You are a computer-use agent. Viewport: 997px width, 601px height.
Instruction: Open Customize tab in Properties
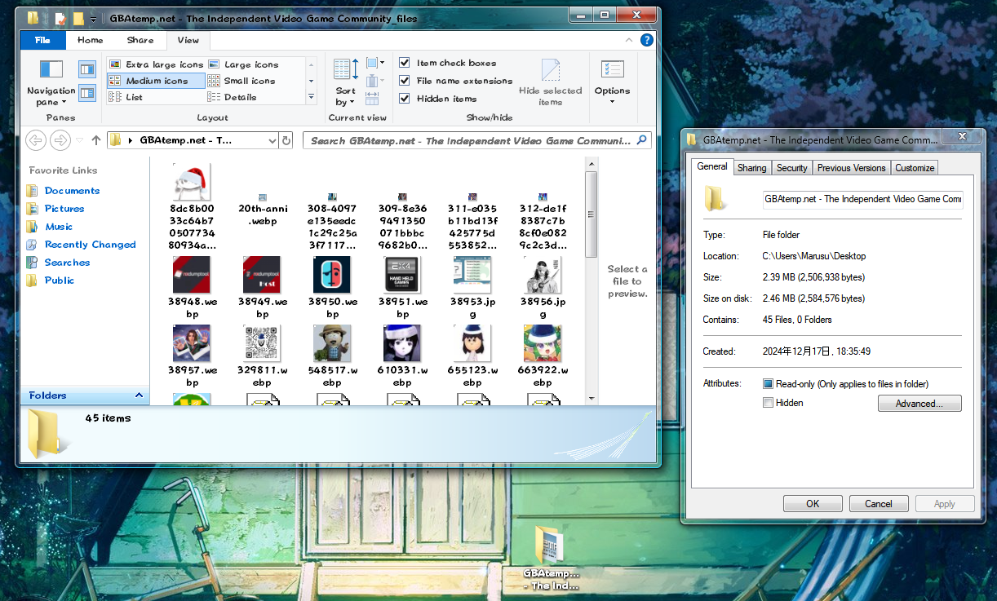point(915,167)
